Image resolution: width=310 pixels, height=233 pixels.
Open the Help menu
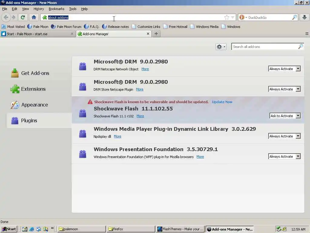(x=84, y=9)
